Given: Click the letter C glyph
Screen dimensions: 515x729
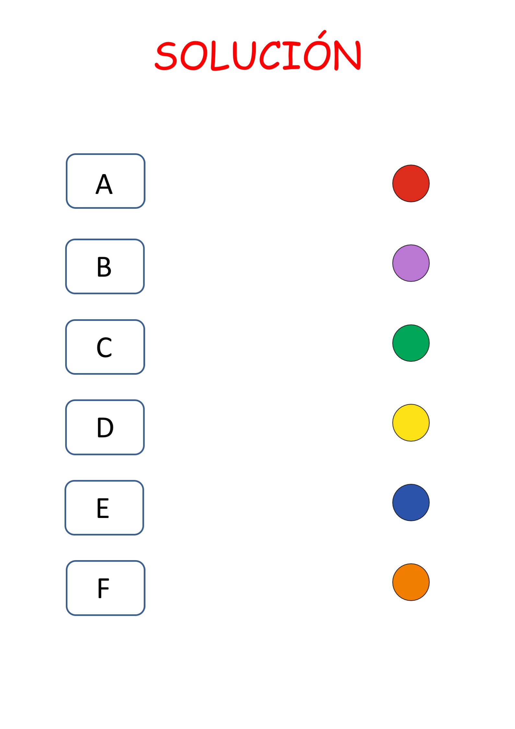Looking at the screenshot, I should point(104,347).
